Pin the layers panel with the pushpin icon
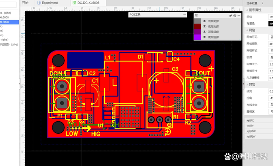Viewport: 273px width, 166px height. 230,16
